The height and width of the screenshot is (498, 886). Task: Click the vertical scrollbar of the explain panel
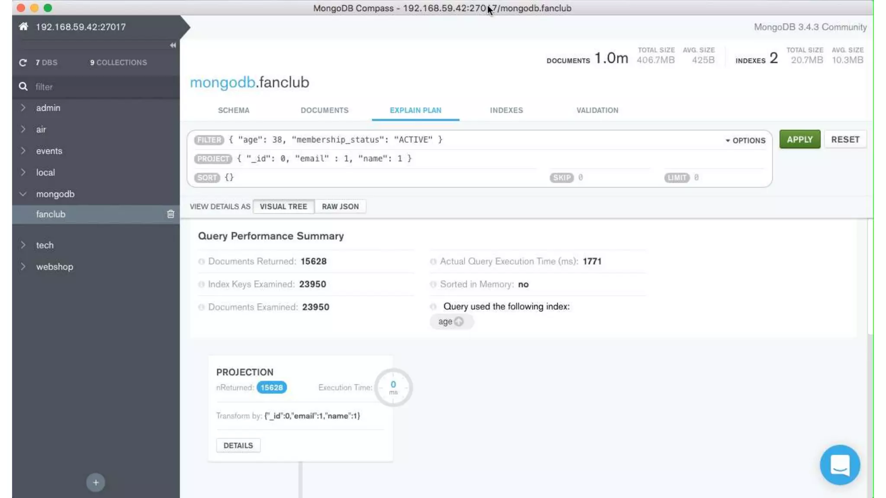click(x=870, y=277)
